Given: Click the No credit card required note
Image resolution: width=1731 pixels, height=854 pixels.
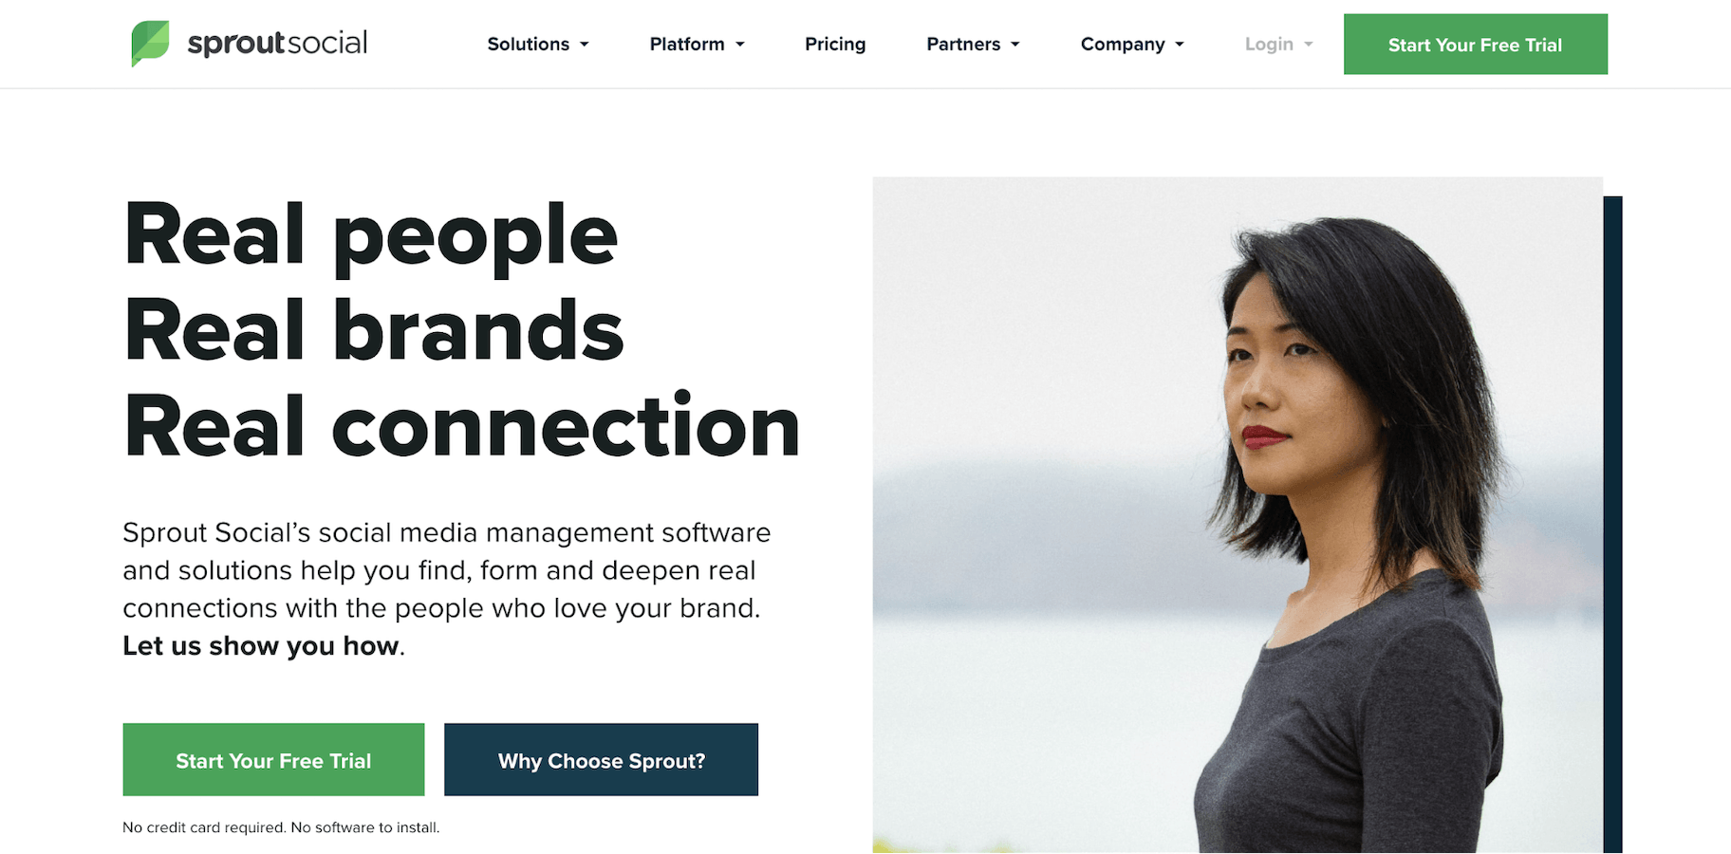Looking at the screenshot, I should tap(281, 827).
